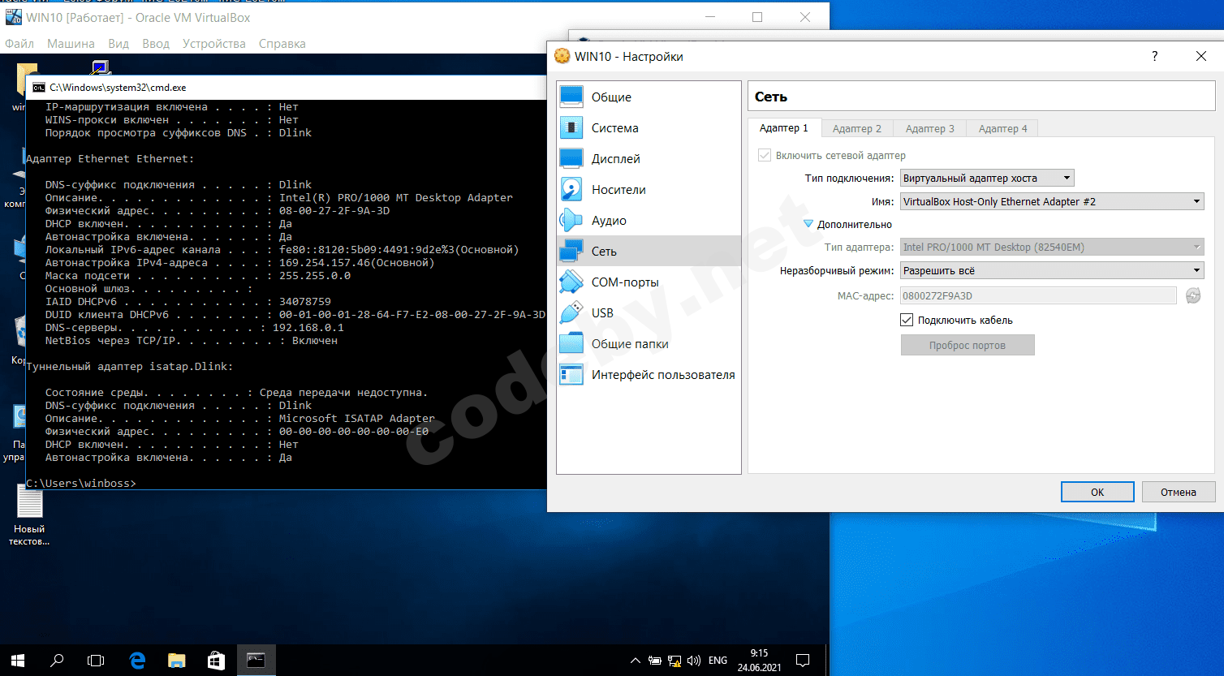Open the Имя adapter name dropdown
This screenshot has height=676, width=1224.
(1052, 201)
